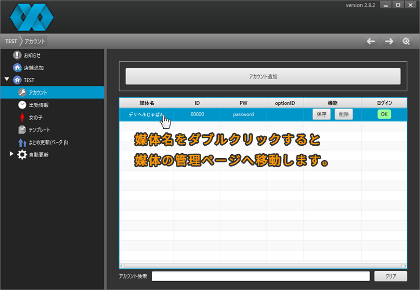Click the クリア button
Screen dimensions: 420x290
pos(390,276)
